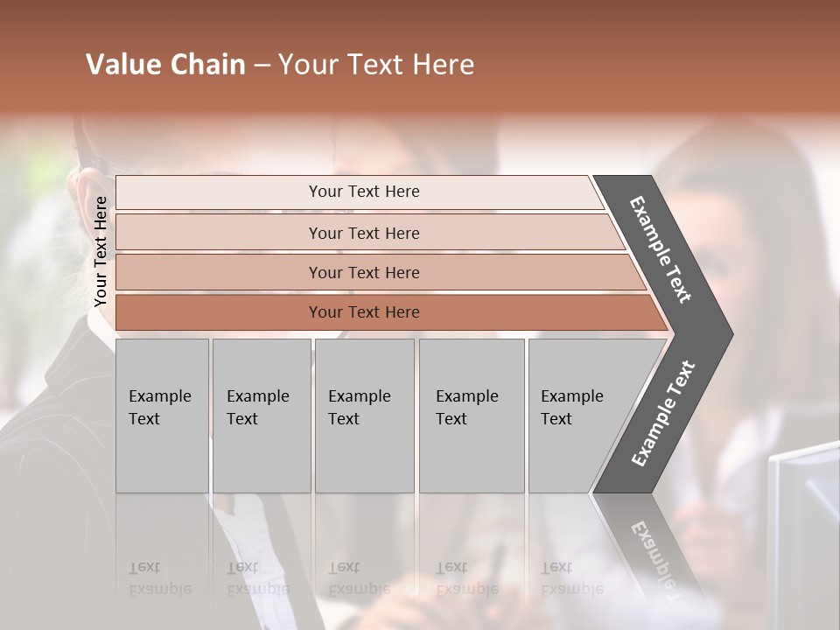840x630 pixels.
Task: Select the vertical "Your Text Here" side label
Action: pyautogui.click(x=101, y=251)
